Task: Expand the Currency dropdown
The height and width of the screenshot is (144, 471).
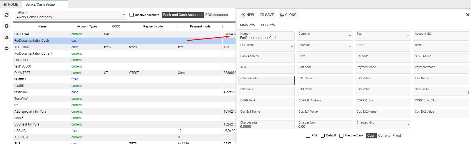Action: 324,36
